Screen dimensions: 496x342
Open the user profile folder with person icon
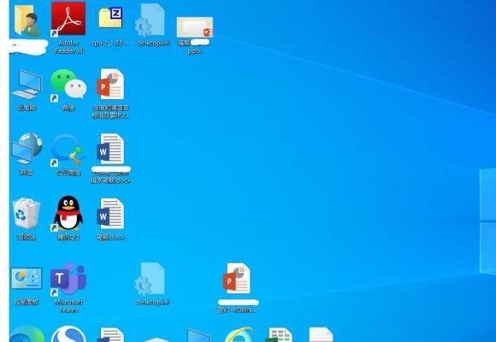(27, 21)
